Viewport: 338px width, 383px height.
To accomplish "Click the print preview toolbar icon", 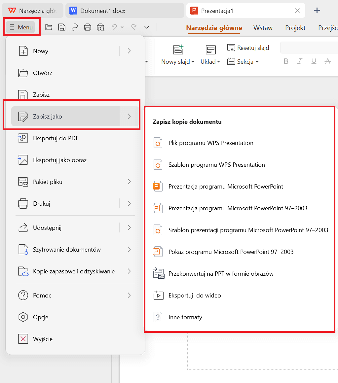I will tap(100, 27).
